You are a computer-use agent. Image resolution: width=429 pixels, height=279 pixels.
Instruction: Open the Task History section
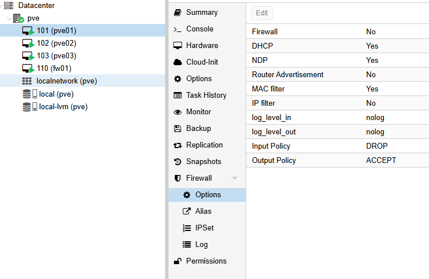207,95
